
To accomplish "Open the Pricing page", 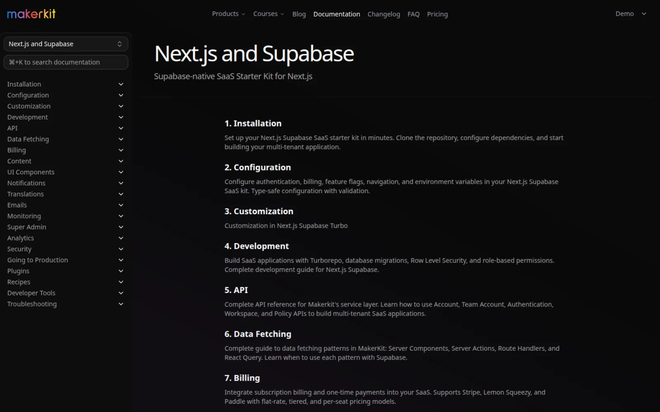I will [x=437, y=14].
